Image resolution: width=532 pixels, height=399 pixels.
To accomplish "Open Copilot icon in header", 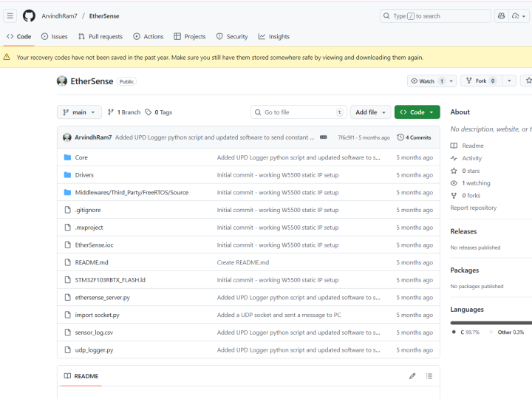I will [502, 16].
